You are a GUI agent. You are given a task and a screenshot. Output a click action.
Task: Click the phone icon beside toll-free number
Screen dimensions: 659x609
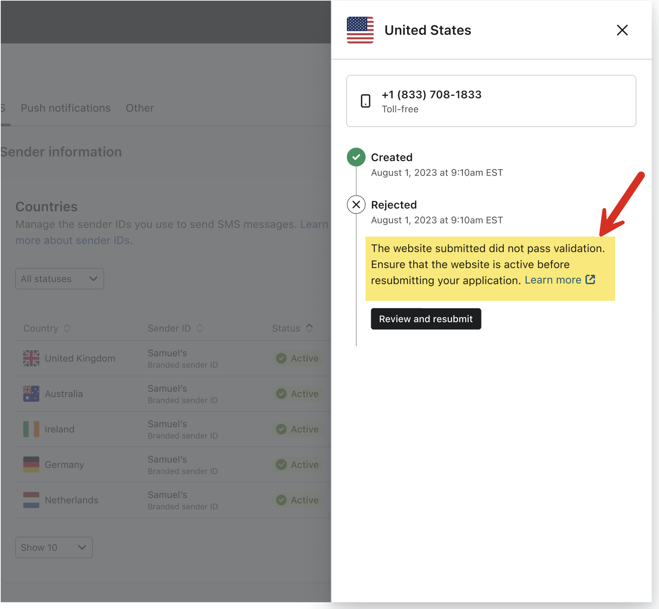click(366, 101)
